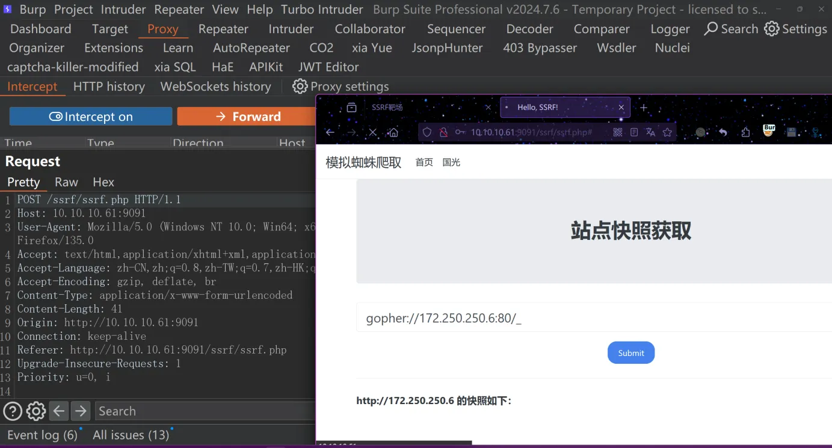Open request editor settings gear icon
This screenshot has width=832, height=448.
click(x=36, y=411)
